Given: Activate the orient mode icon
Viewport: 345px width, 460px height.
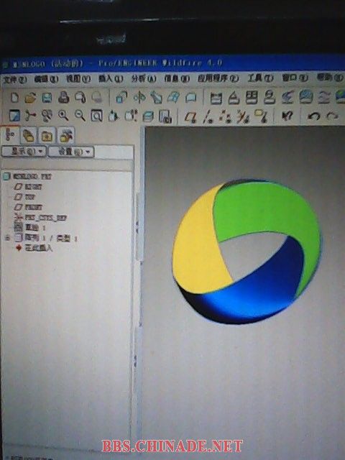Looking at the screenshot, I should point(47,116).
